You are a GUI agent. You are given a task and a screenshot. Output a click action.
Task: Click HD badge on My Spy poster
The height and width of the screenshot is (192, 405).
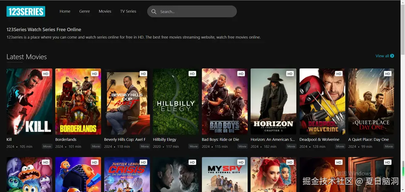(x=241, y=162)
